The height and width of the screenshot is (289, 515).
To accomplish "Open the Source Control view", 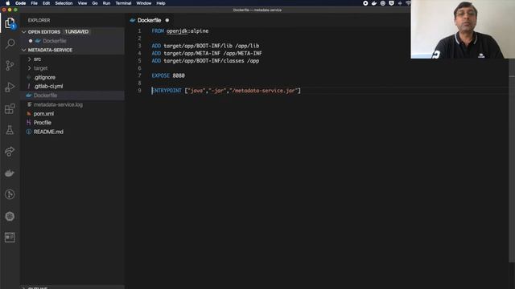I will pos(10,66).
